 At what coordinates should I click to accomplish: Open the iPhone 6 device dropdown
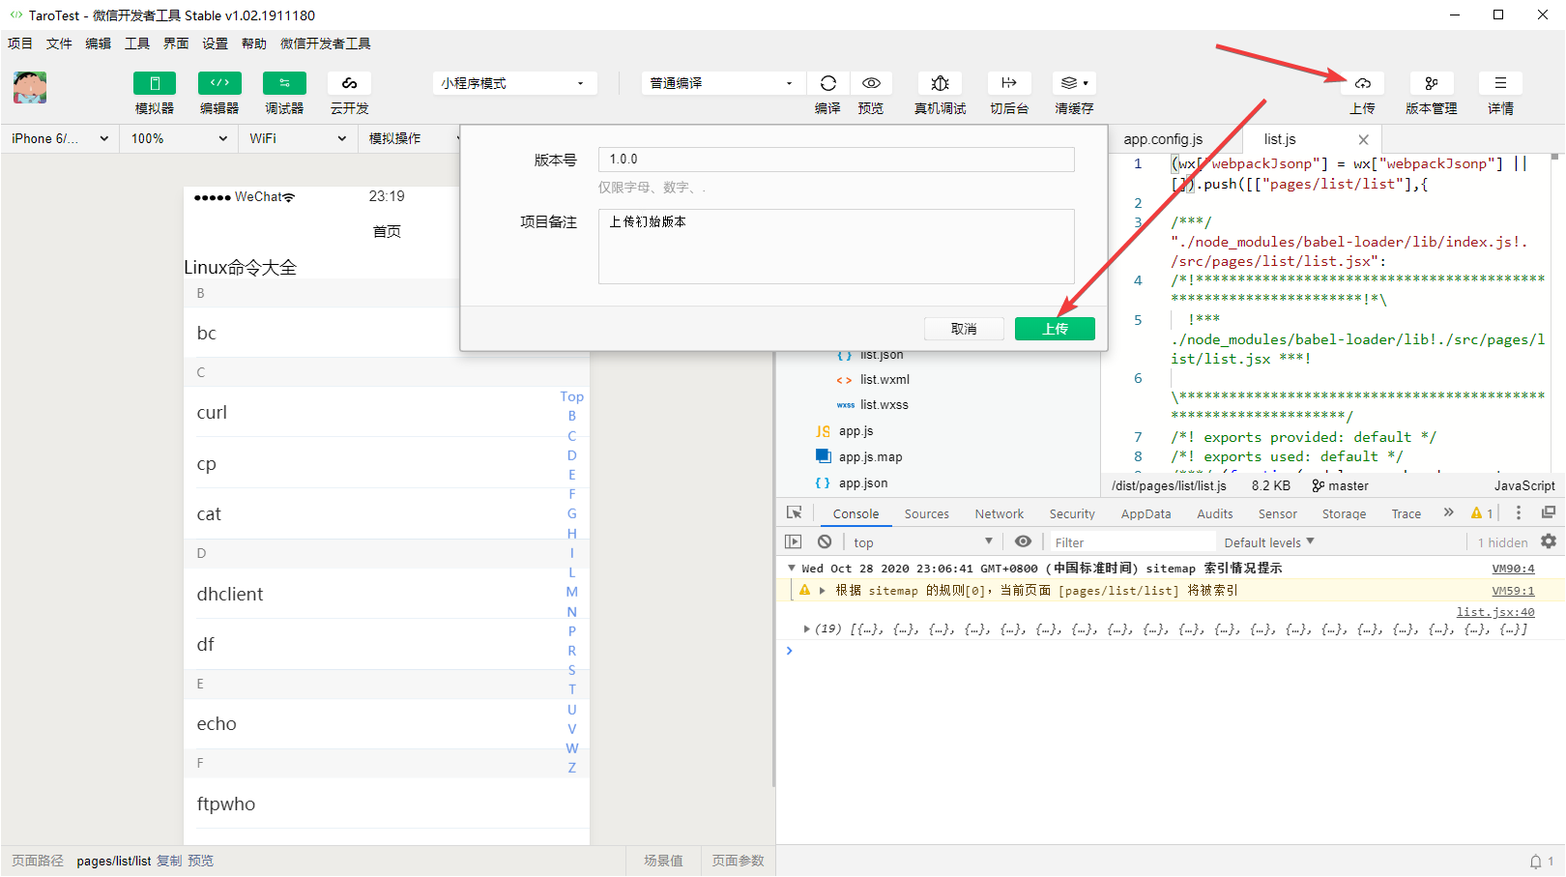pyautogui.click(x=60, y=138)
